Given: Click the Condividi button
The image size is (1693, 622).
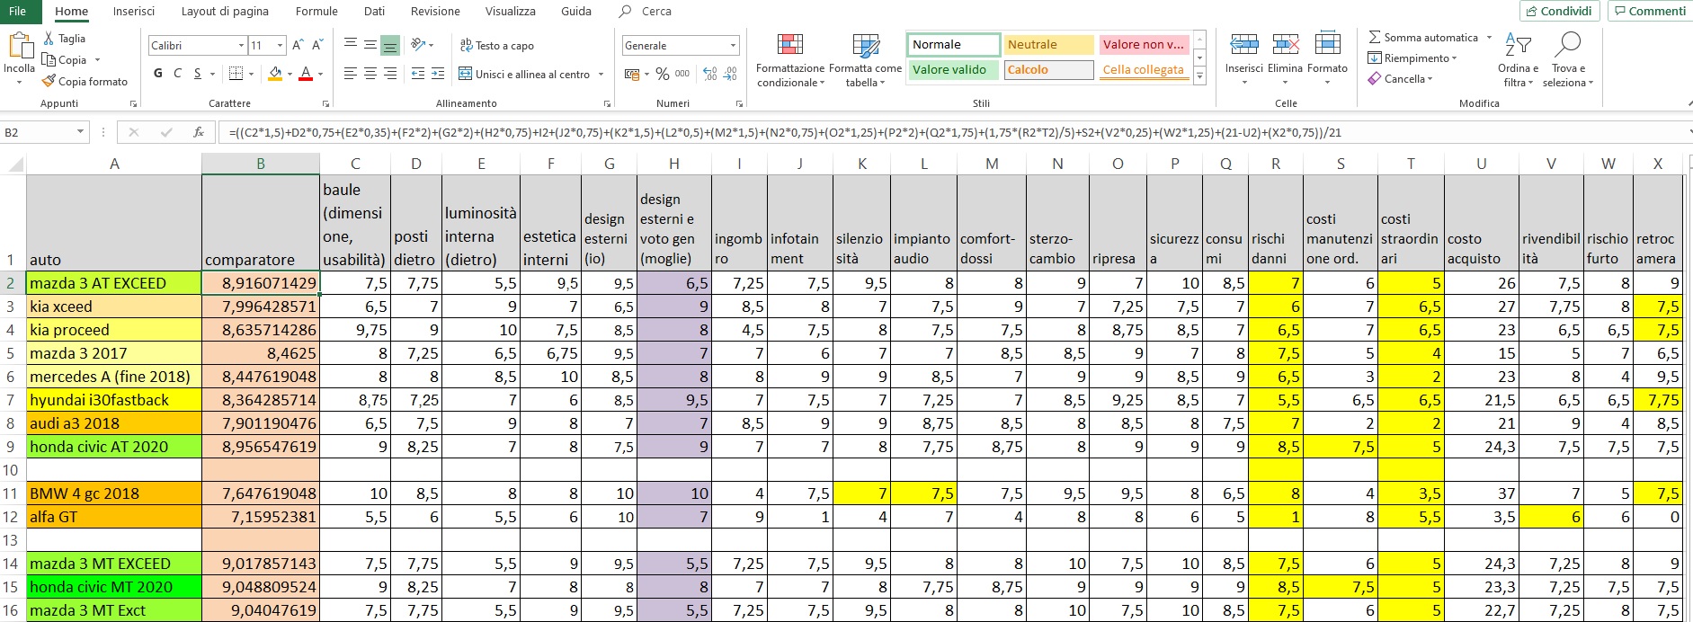Looking at the screenshot, I should [x=1559, y=11].
